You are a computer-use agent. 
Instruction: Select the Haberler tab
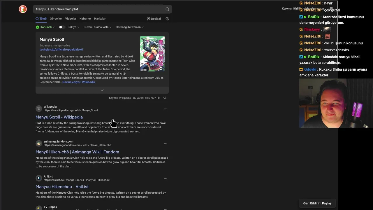point(85,19)
